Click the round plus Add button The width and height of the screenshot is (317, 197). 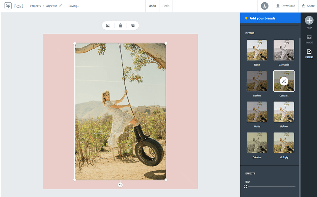(x=309, y=20)
